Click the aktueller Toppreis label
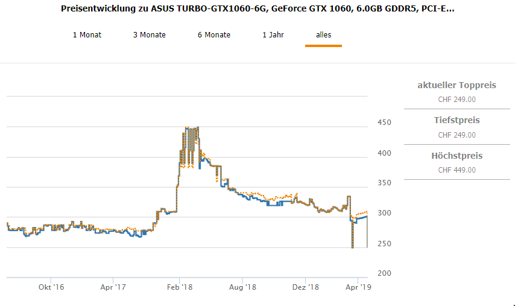 pos(456,85)
